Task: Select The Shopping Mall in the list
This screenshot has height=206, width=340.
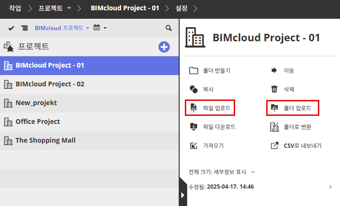Action: tap(89, 141)
